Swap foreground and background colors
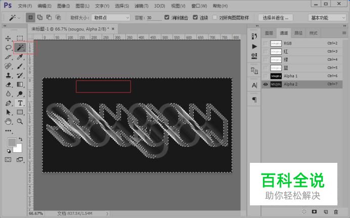Screen dimensions: 350x218 tap(21, 139)
